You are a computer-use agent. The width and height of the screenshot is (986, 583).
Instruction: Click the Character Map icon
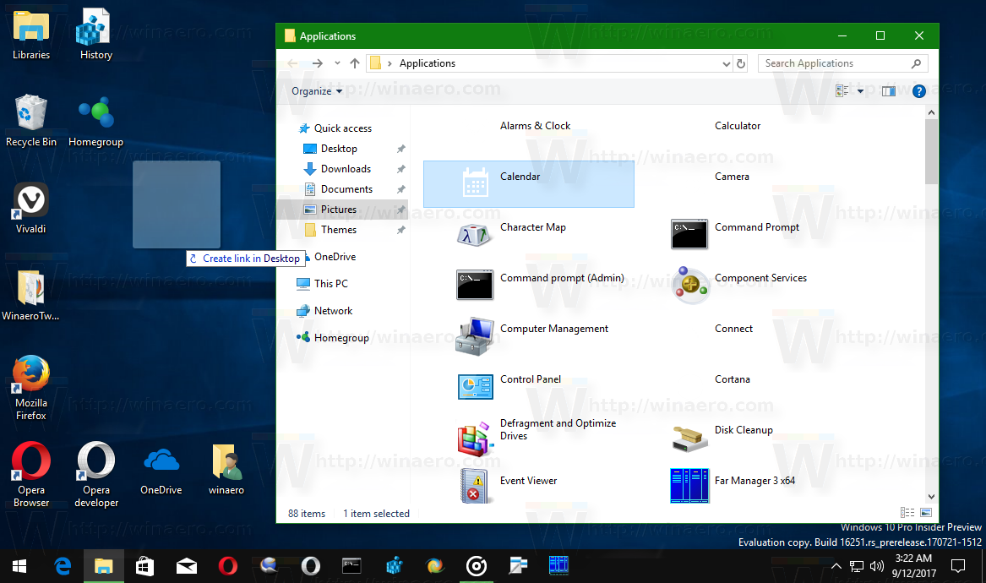click(x=474, y=234)
